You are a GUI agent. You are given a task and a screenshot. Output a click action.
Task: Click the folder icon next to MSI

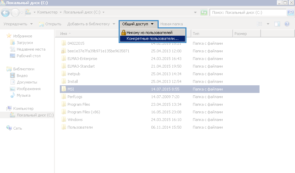tap(64, 89)
